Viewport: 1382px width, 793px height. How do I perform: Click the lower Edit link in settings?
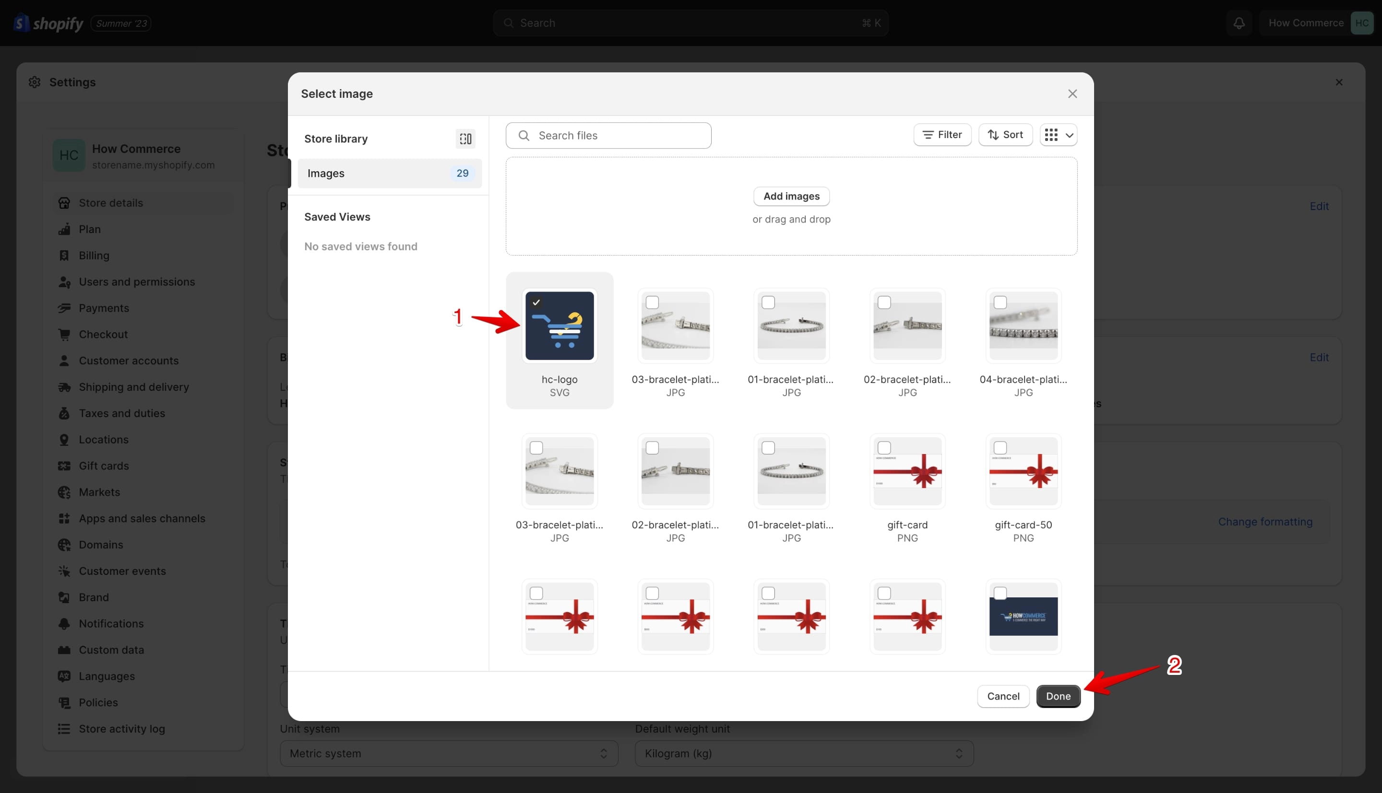tap(1319, 357)
